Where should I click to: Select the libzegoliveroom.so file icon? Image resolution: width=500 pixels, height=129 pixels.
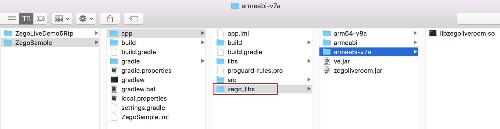pyautogui.click(x=433, y=33)
